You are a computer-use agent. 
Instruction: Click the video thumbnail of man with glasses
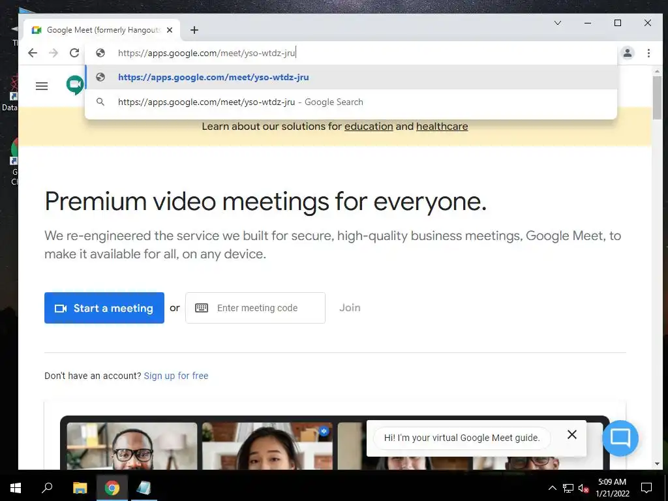click(x=132, y=446)
